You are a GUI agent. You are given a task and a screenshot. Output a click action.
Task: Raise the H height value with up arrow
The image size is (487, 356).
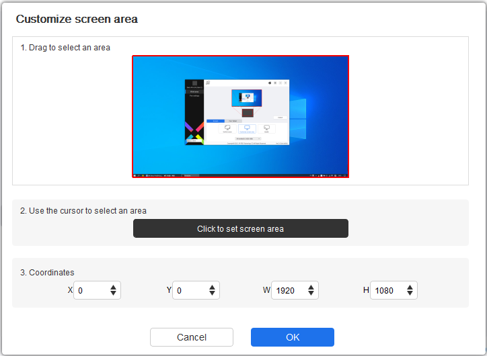410,287
